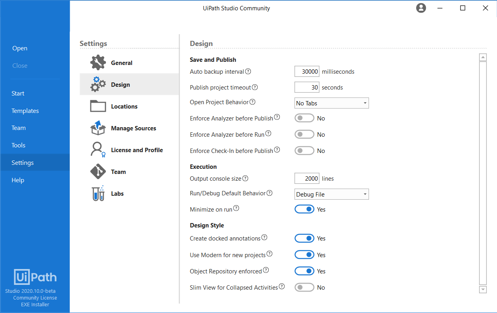This screenshot has height=313, width=497.
Task: Click the Design gears icon
Action: click(x=98, y=84)
